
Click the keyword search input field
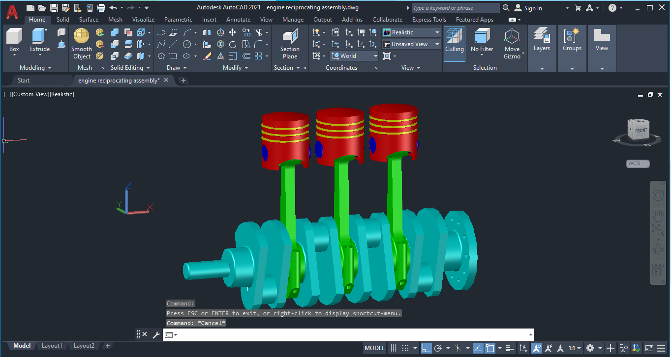pyautogui.click(x=456, y=8)
